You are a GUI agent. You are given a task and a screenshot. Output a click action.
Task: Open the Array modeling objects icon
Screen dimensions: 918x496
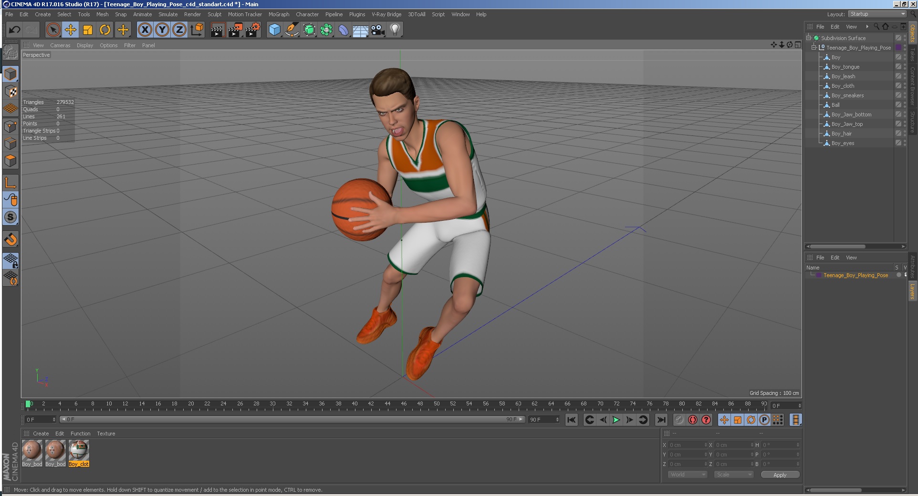[x=326, y=30]
